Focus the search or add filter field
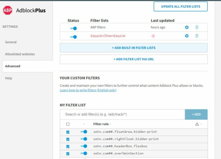This screenshot has width=221, height=159. pos(122,114)
